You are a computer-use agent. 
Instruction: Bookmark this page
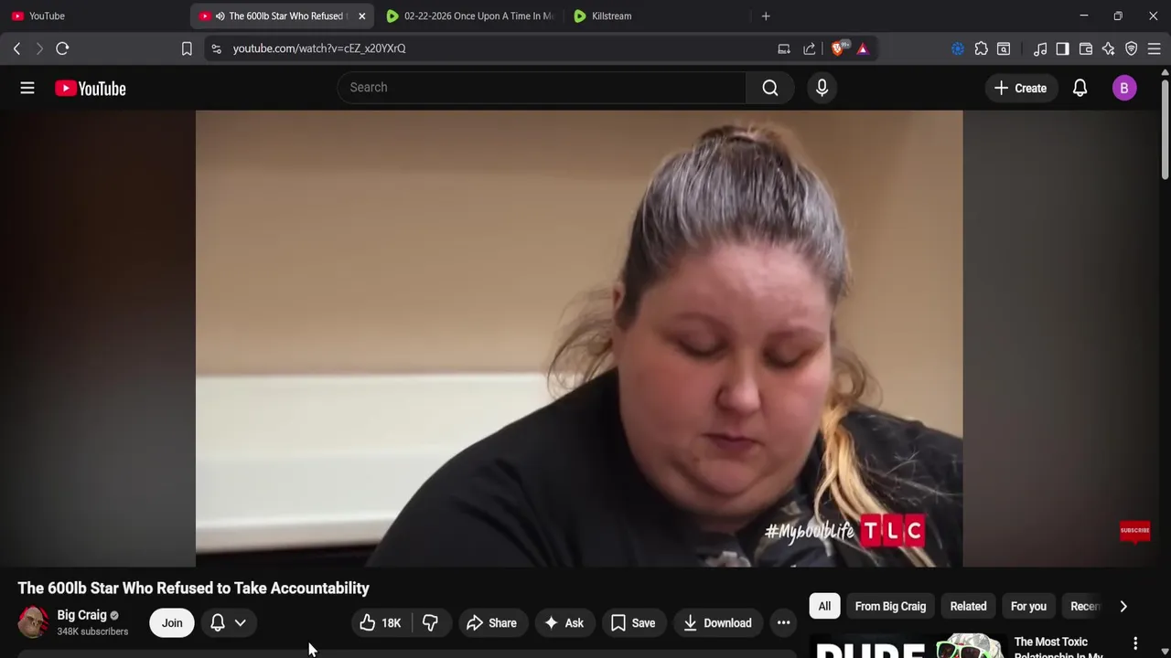(187, 48)
